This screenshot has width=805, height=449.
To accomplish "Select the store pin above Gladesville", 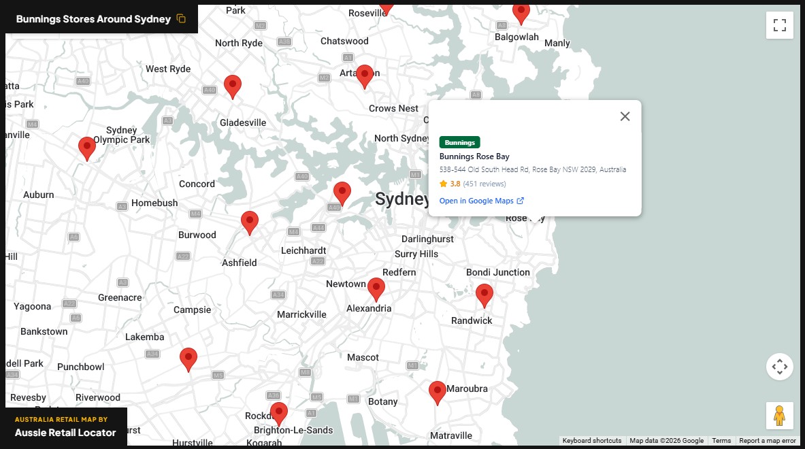I will pyautogui.click(x=233, y=87).
